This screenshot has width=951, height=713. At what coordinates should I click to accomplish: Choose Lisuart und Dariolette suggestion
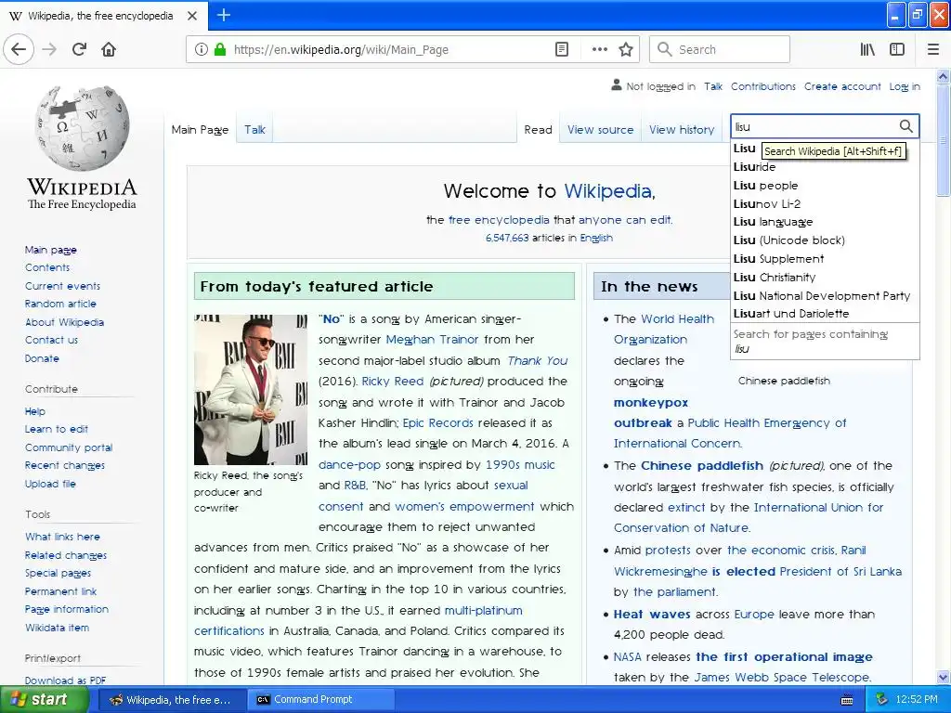pos(825,314)
